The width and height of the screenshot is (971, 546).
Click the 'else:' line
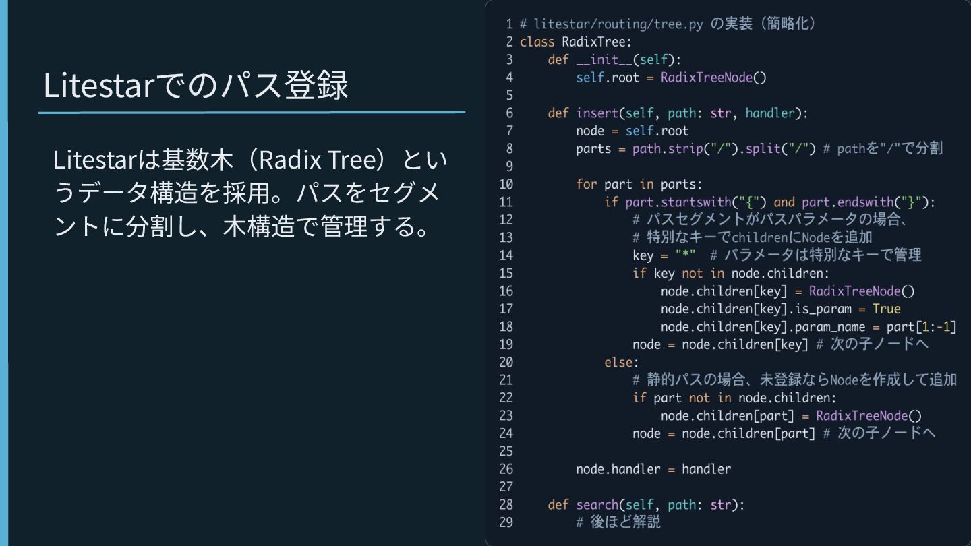coord(622,363)
